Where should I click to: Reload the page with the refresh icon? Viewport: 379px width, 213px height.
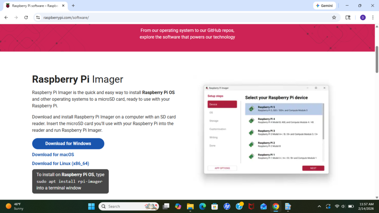(26, 17)
